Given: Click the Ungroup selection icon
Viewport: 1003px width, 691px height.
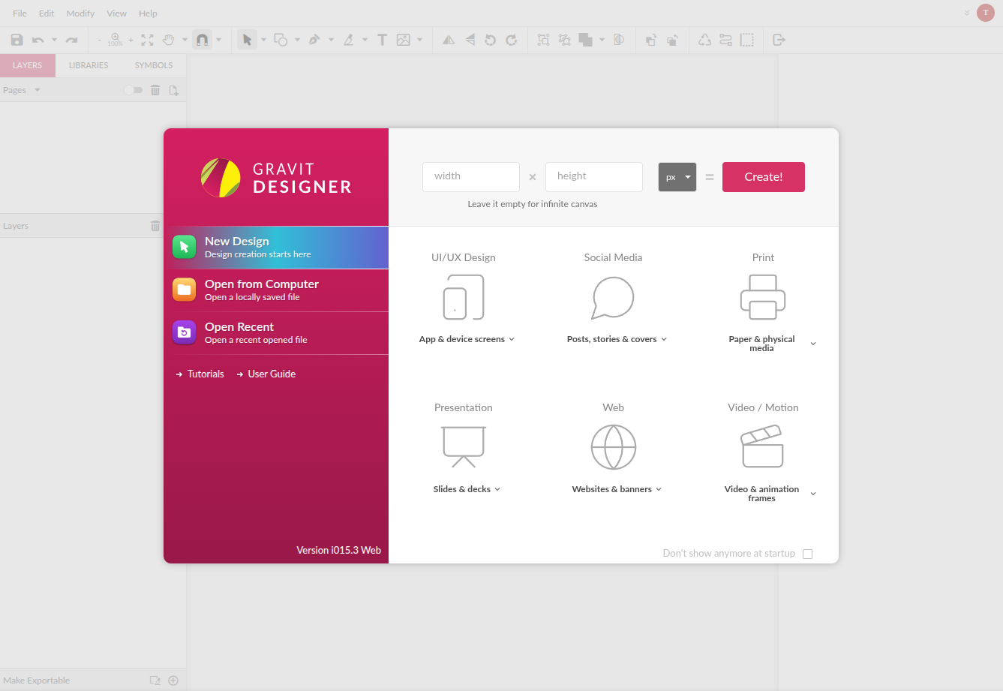Looking at the screenshot, I should 564,40.
